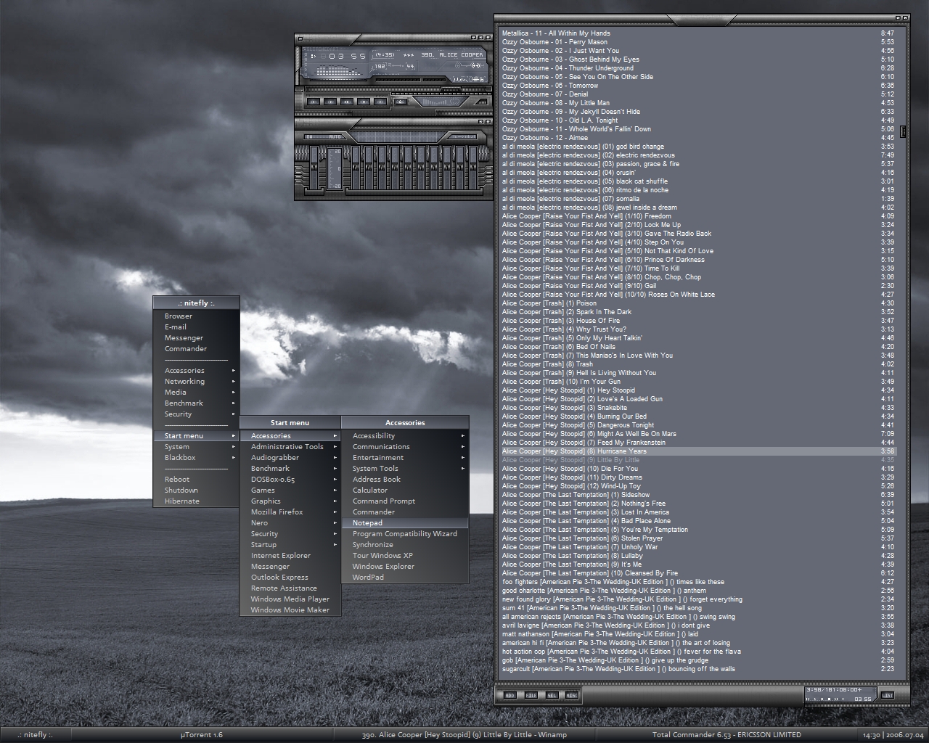
Task: Click the SEL button in playlist editor
Action: (x=552, y=695)
